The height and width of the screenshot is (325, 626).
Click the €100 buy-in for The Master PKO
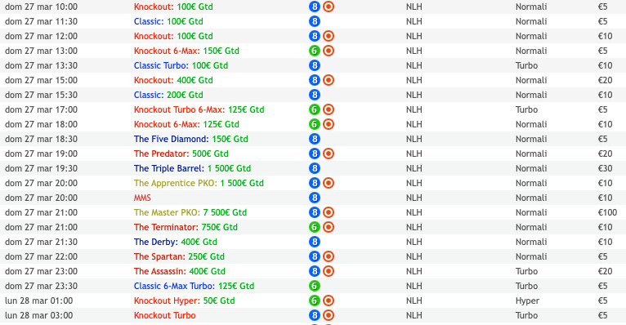(607, 212)
